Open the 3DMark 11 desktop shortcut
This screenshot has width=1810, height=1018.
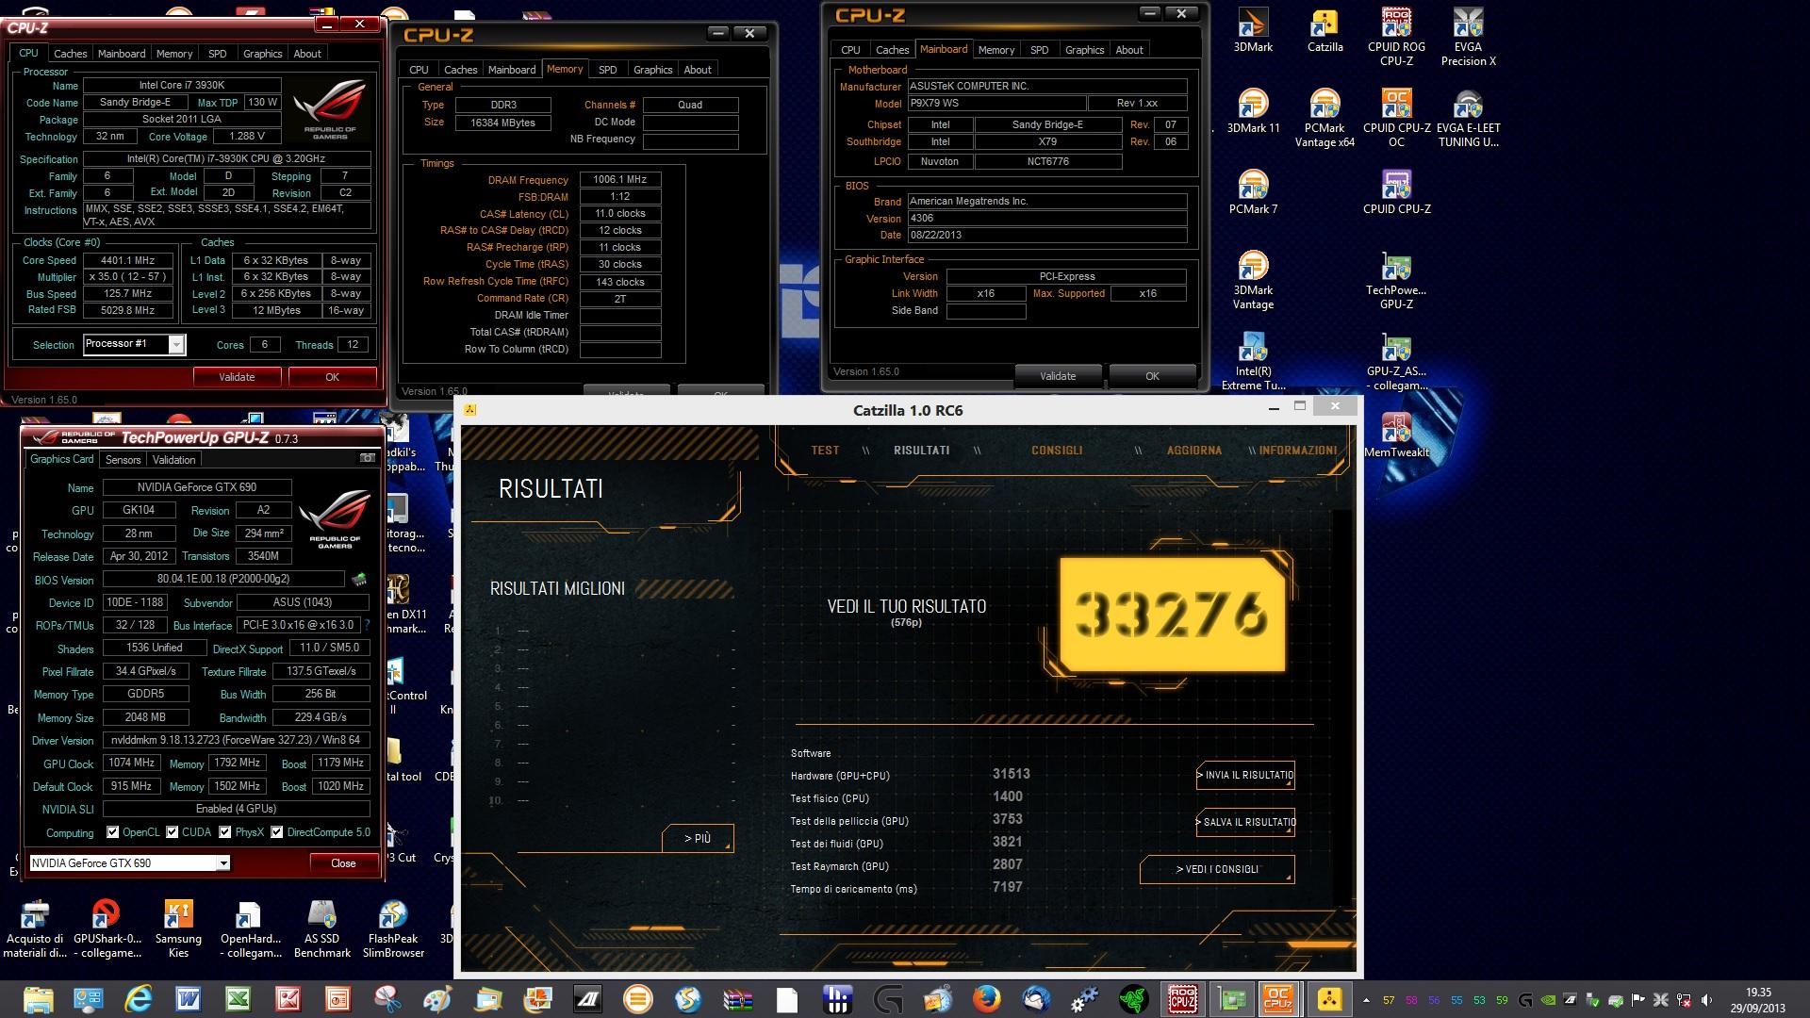coord(1253,111)
